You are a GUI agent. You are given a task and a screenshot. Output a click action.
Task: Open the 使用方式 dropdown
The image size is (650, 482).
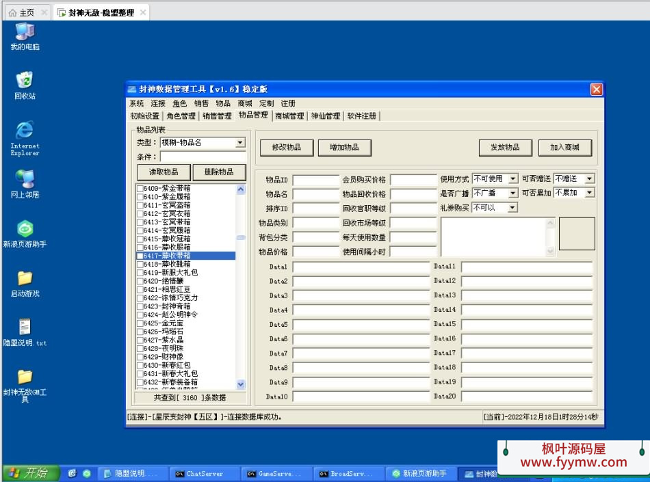point(513,178)
